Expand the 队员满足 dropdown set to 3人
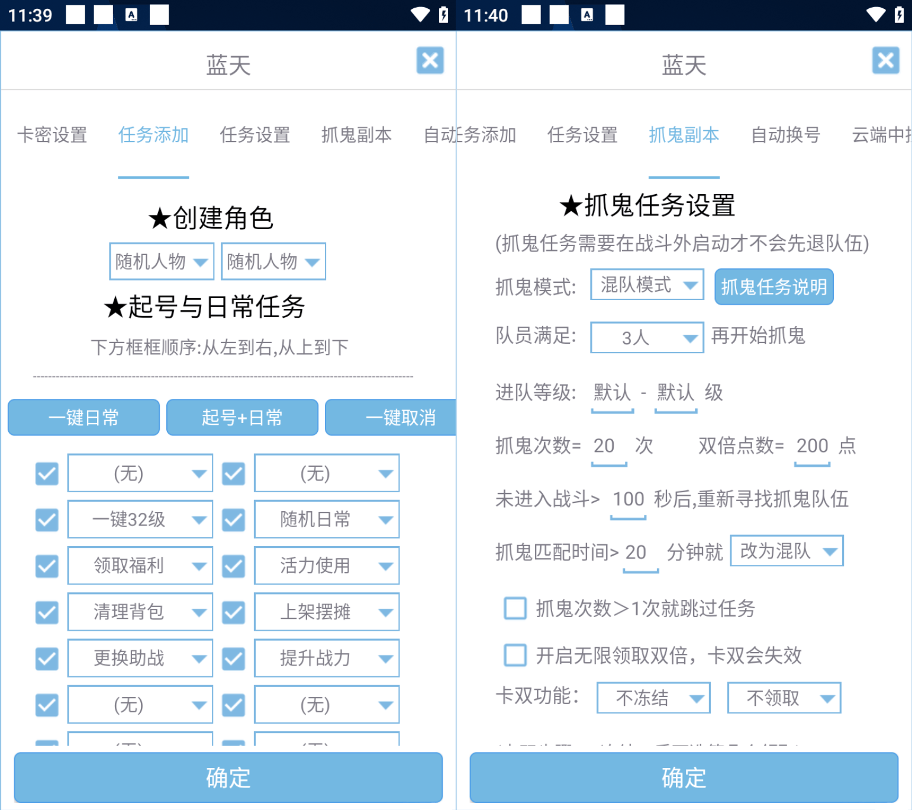The width and height of the screenshot is (912, 810). (x=646, y=338)
